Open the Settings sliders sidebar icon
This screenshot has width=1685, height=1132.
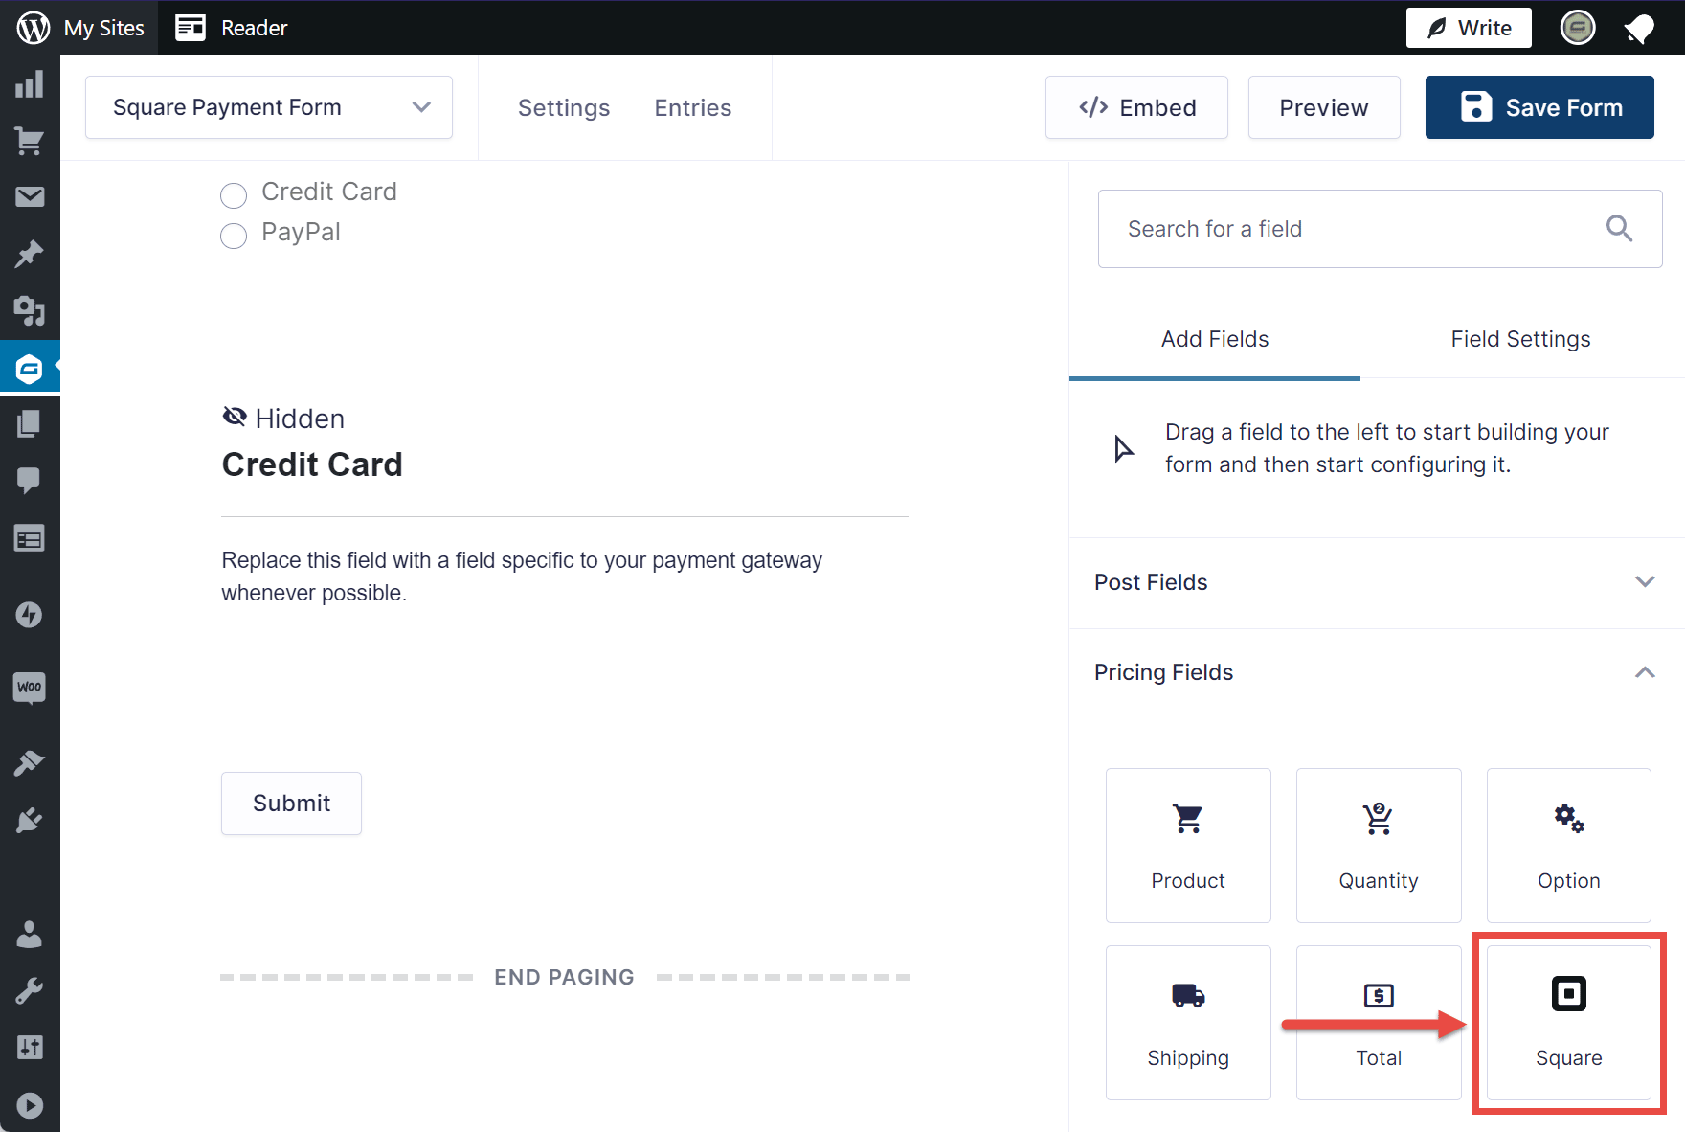coord(30,1047)
